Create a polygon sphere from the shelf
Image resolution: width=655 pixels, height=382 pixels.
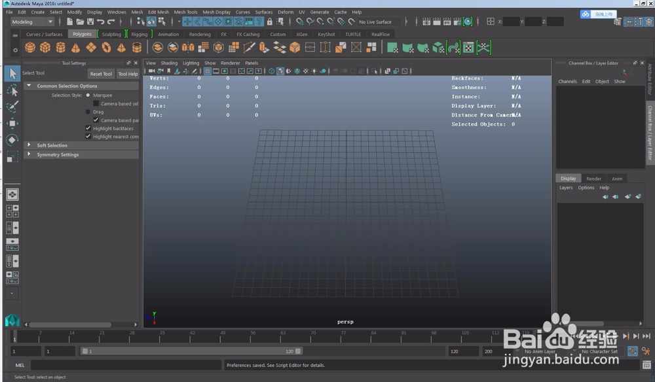30,48
